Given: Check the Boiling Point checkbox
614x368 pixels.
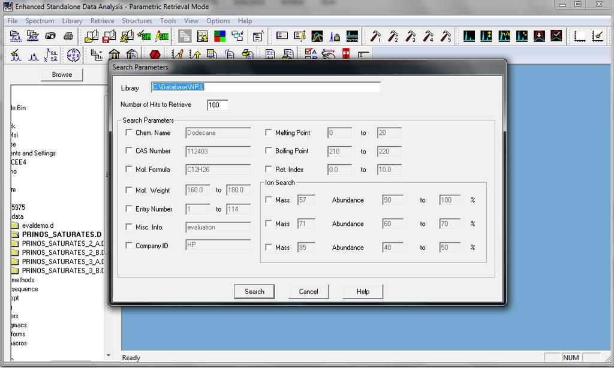Looking at the screenshot, I should coord(268,150).
